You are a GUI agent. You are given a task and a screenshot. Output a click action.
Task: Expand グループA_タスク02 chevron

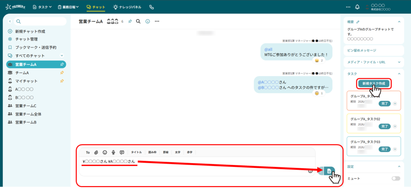[395, 126]
